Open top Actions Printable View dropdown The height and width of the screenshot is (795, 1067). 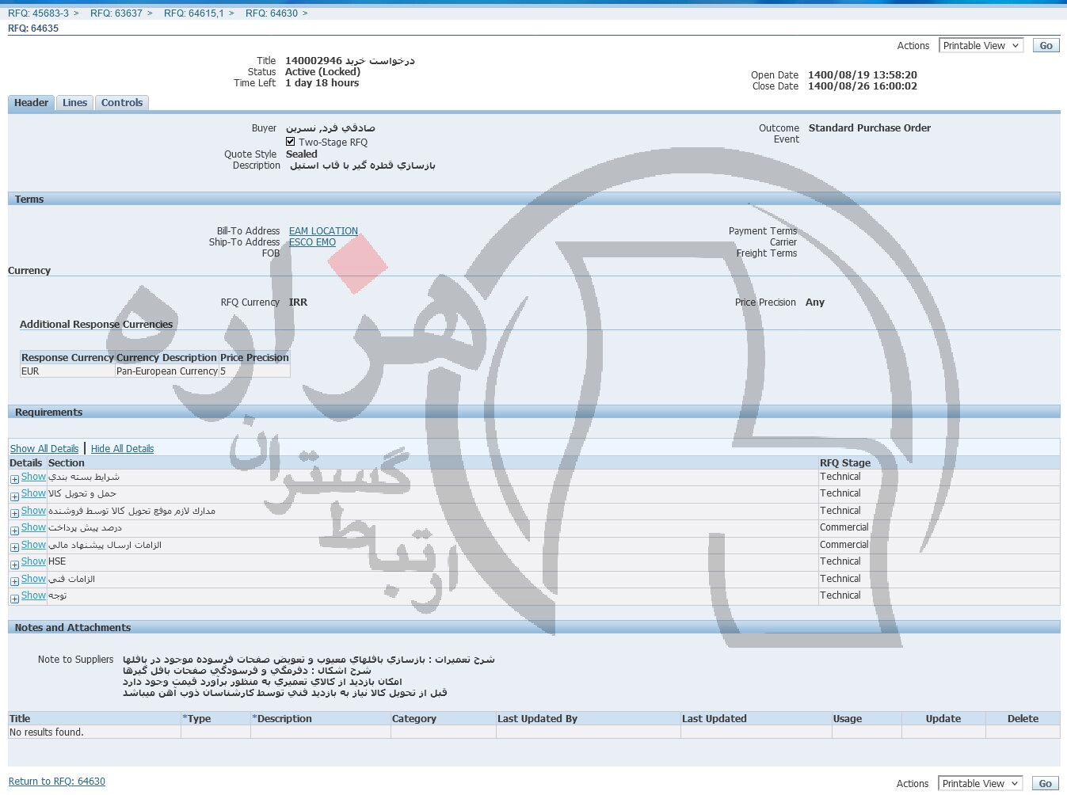pos(981,46)
